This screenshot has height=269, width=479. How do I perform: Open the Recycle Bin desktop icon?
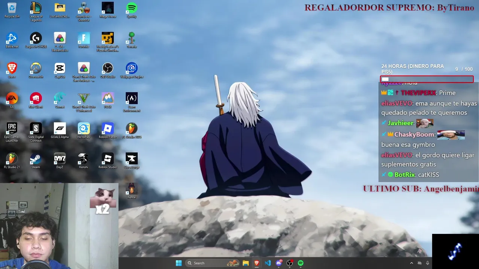(x=12, y=10)
